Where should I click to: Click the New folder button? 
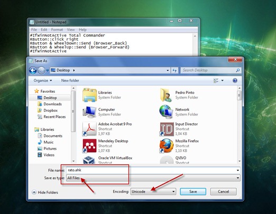click(70, 81)
